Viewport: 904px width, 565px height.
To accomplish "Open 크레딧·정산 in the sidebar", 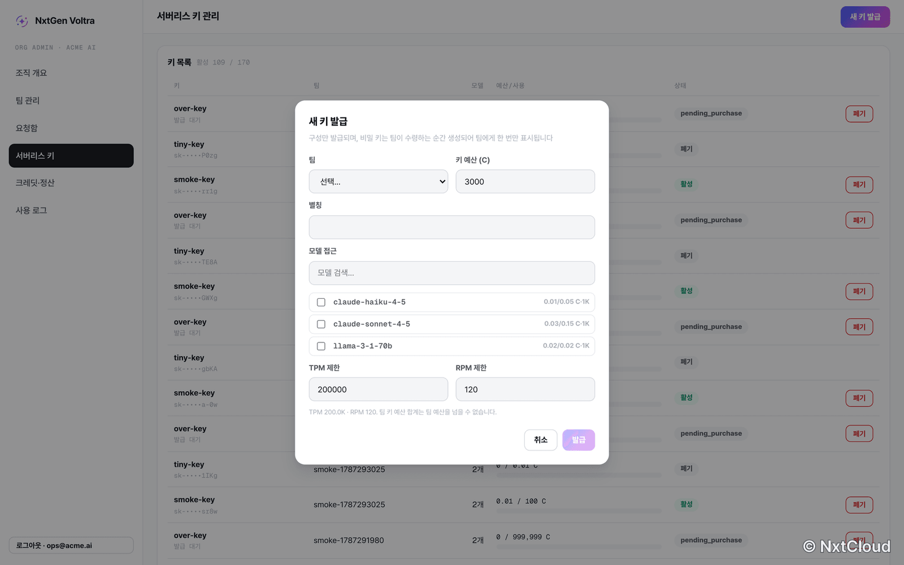I will click(71, 182).
